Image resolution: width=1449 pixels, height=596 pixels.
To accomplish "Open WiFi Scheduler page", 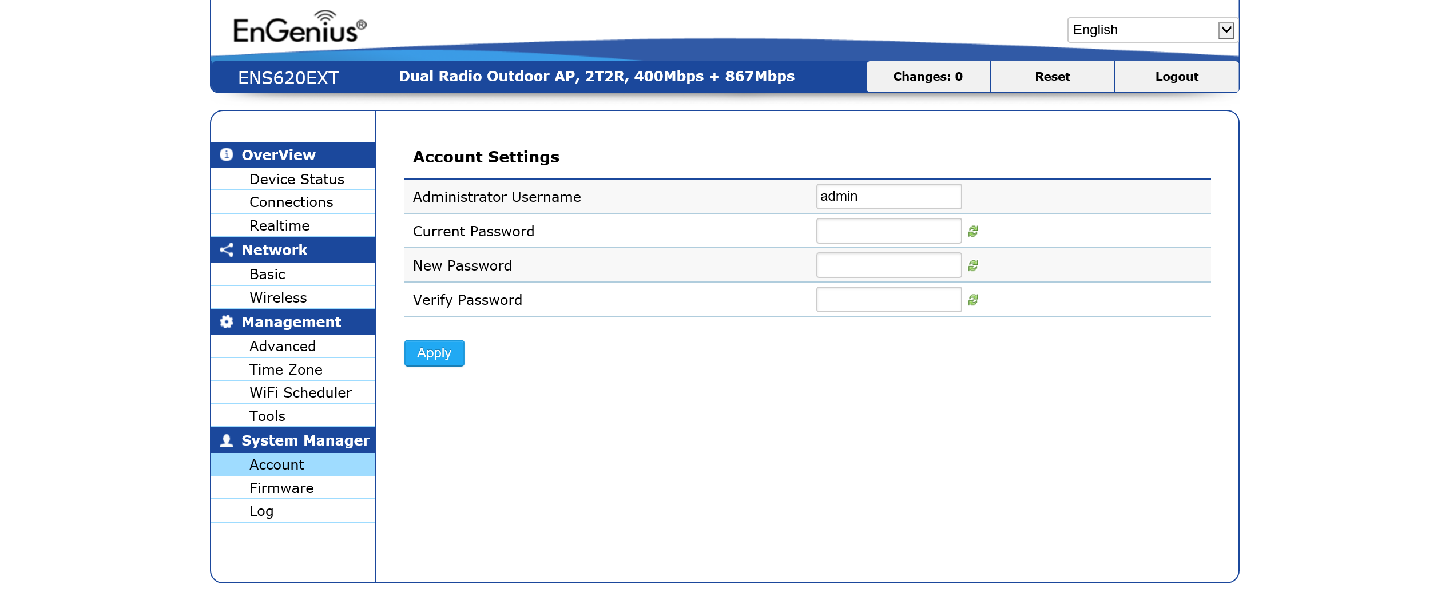I will click(293, 392).
